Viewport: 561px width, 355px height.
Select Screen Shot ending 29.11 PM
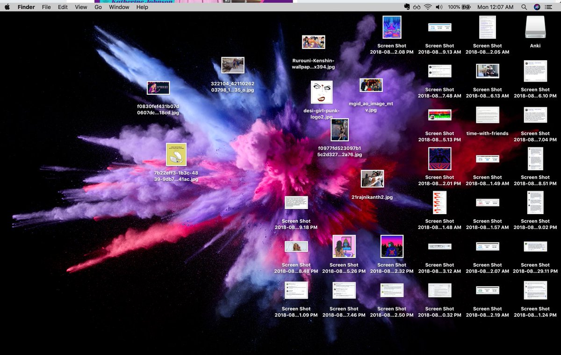[x=535, y=246]
